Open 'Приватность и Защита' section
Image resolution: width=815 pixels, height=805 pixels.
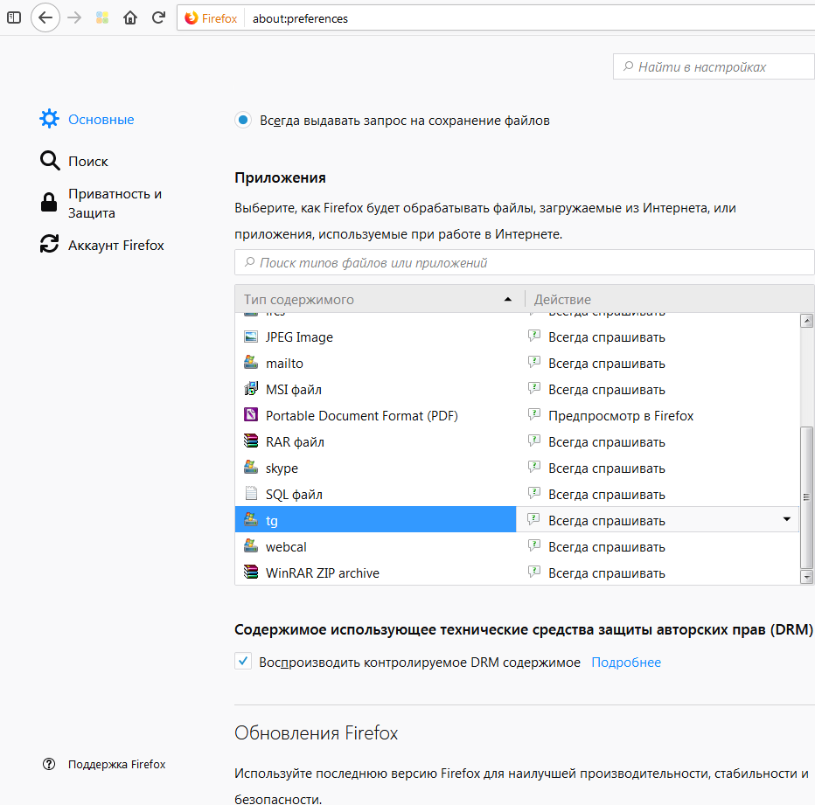(114, 204)
